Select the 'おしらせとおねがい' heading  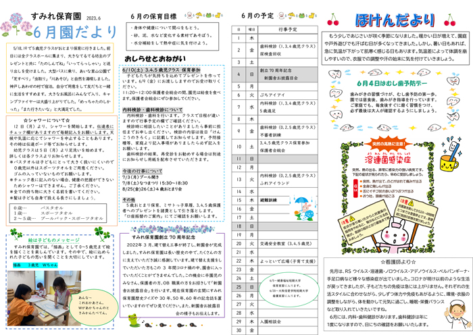pyautogui.click(x=155, y=59)
